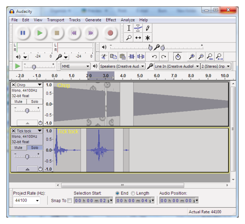Collapse the Tick tock track with triangle button
This screenshot has height=224, width=245.
pyautogui.click(x=27, y=169)
